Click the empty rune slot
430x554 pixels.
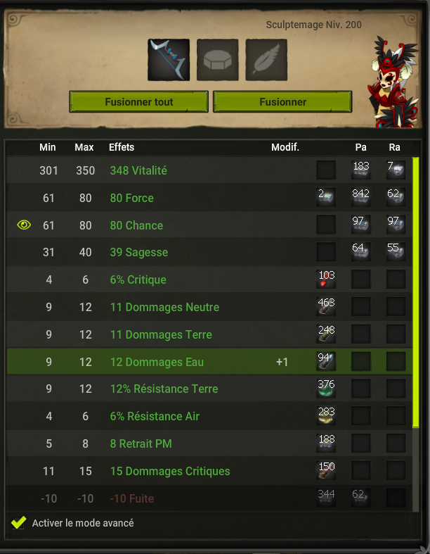pos(217,60)
